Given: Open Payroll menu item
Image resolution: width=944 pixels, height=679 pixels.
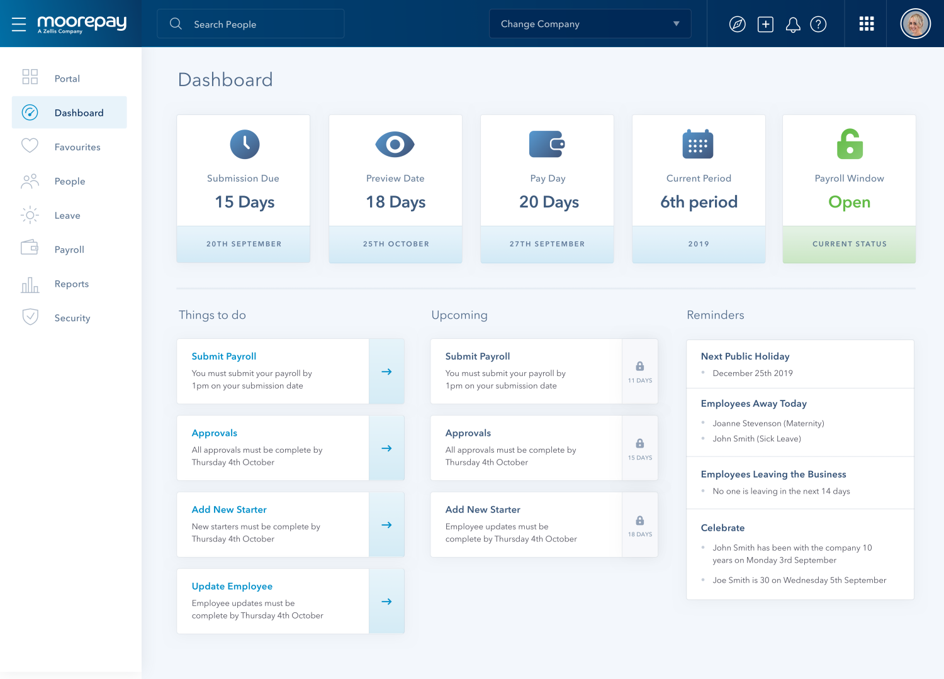Looking at the screenshot, I should point(69,250).
